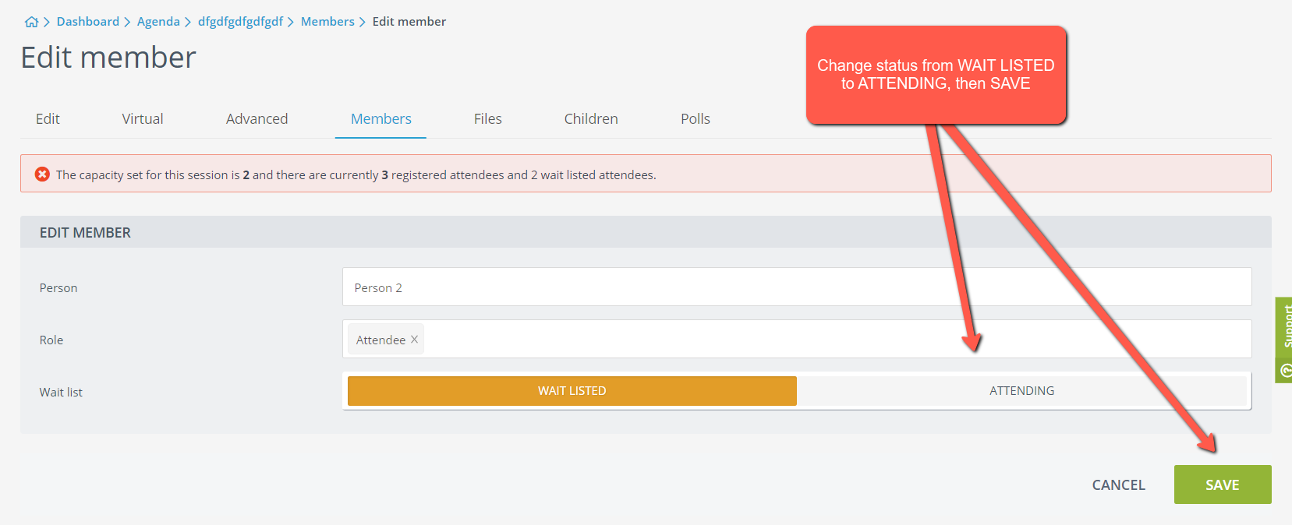Open the Advanced tab

[257, 119]
